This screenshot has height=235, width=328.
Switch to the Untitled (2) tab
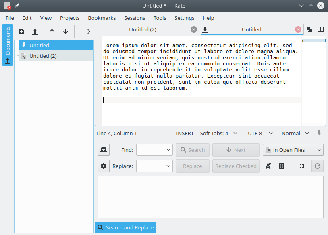click(143, 29)
